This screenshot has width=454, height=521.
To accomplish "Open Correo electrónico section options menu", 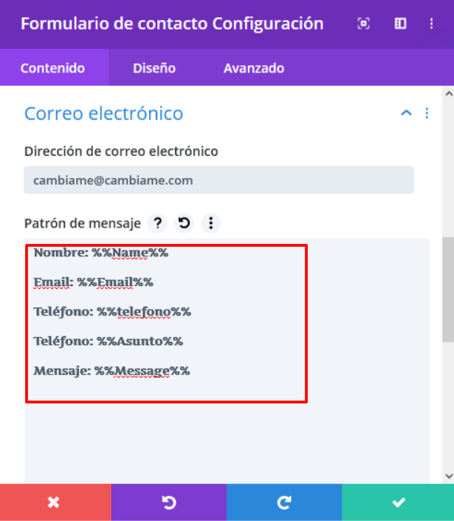I will [427, 113].
